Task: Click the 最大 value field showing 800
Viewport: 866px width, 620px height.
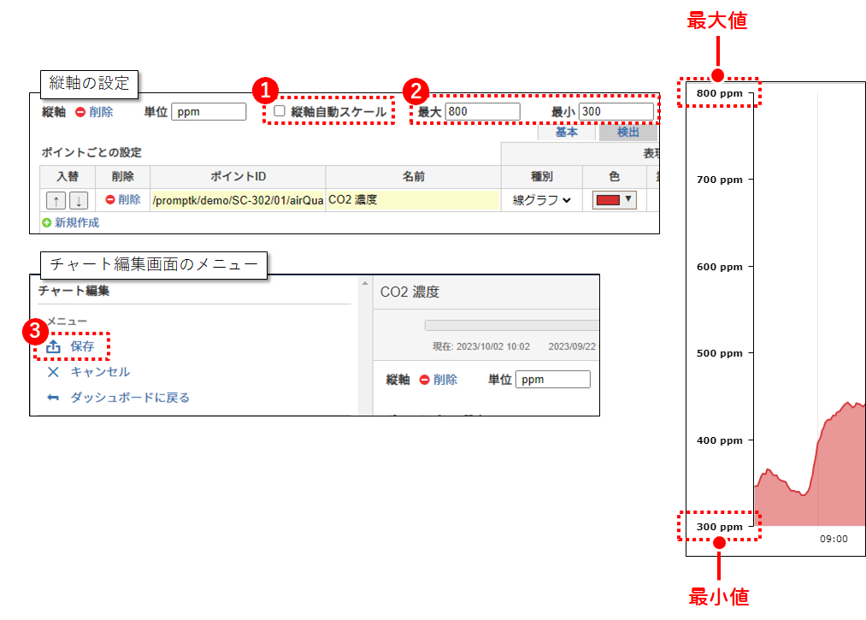Action: 482,112
